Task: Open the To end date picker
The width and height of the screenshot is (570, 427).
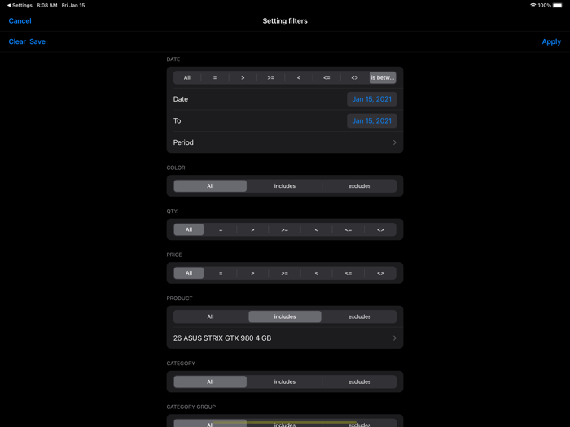Action: click(x=371, y=120)
